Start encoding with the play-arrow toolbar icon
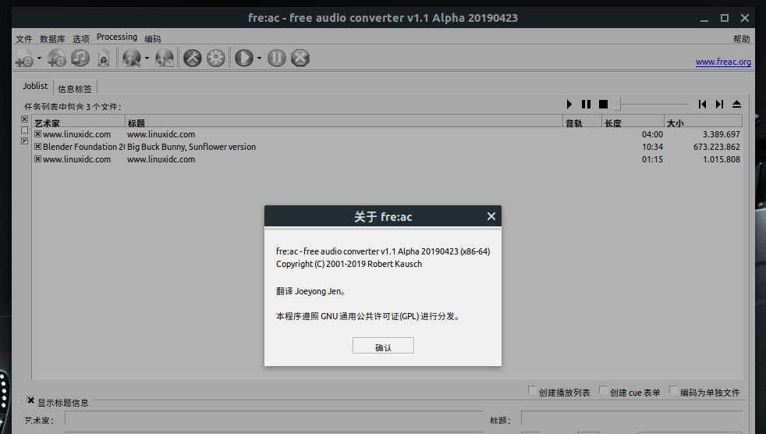The image size is (766, 434). tap(244, 59)
